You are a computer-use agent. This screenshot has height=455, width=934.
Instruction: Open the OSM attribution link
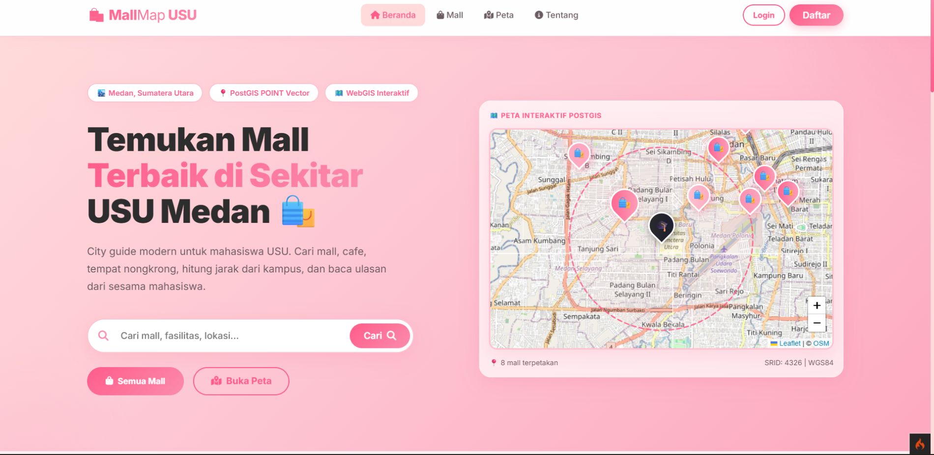[821, 344]
